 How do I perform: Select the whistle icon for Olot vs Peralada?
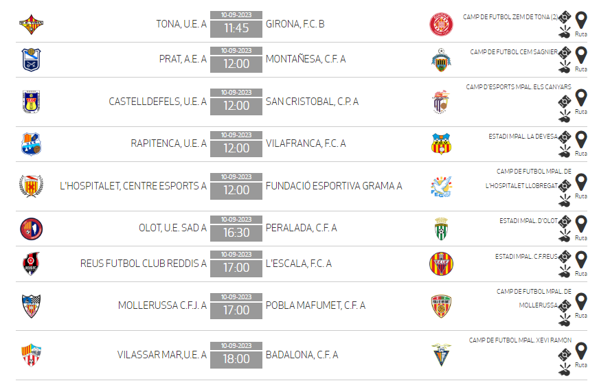565,235
